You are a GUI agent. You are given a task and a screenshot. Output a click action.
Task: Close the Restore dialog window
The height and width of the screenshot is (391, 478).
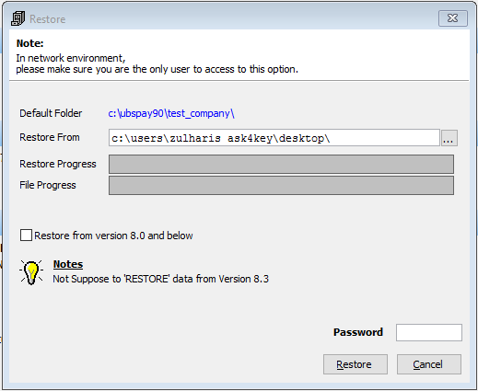(x=453, y=18)
